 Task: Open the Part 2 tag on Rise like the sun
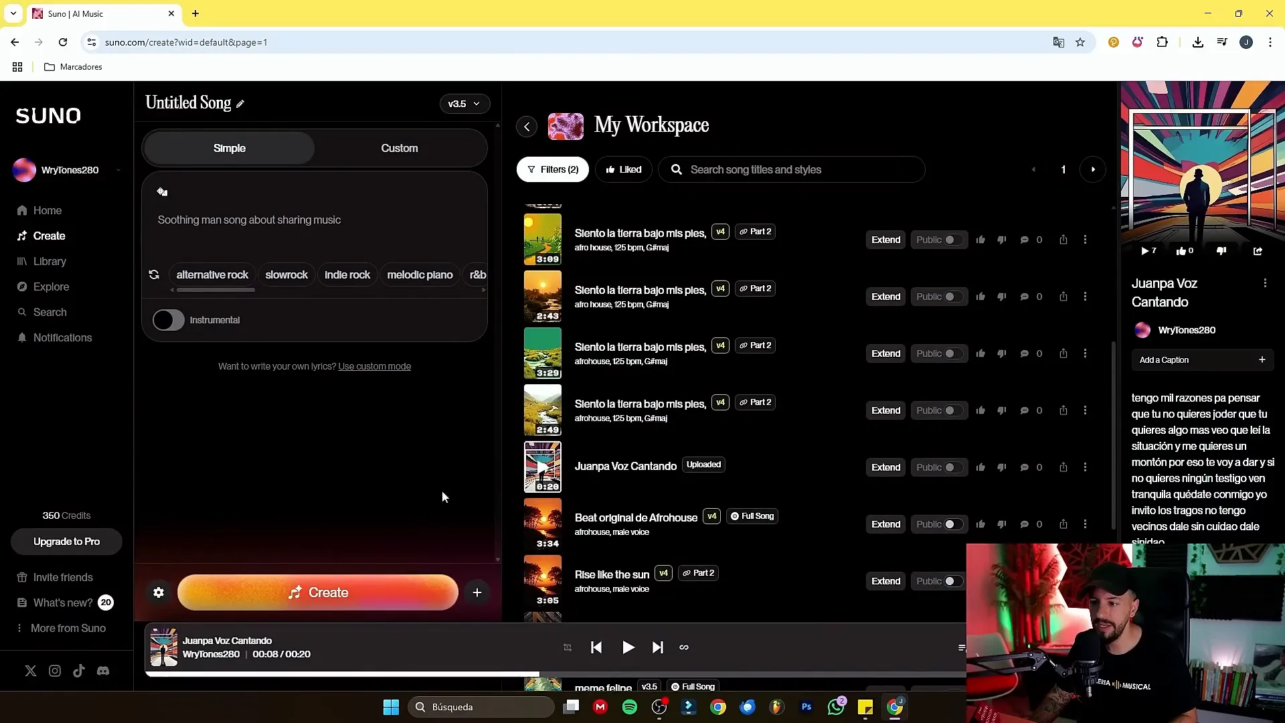698,573
